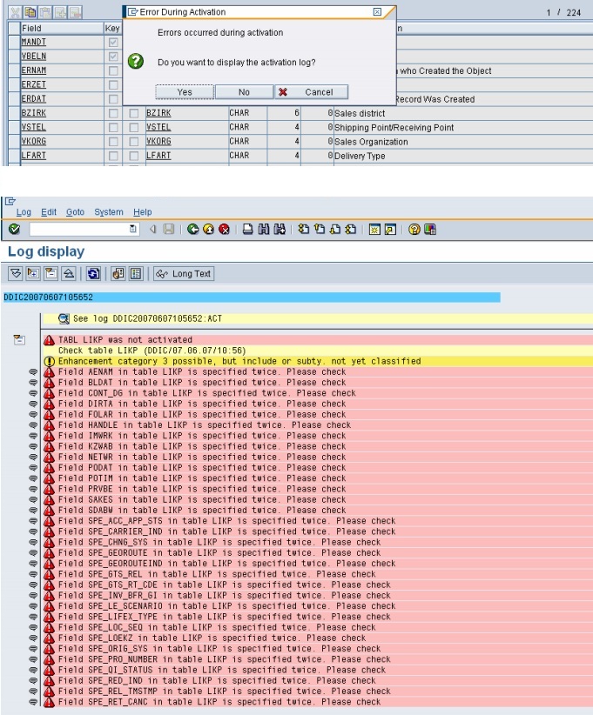This screenshot has height=715, width=593.
Task: Toggle the Key checkbox for VKORG
Action: pos(113,142)
